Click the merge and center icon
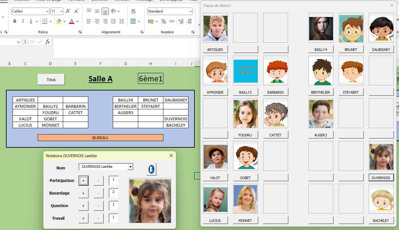The image size is (399, 230). [x=133, y=21]
